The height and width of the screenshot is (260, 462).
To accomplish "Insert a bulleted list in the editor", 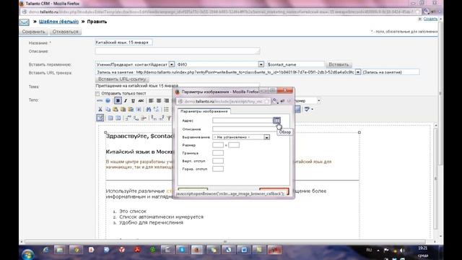I will coord(166,109).
